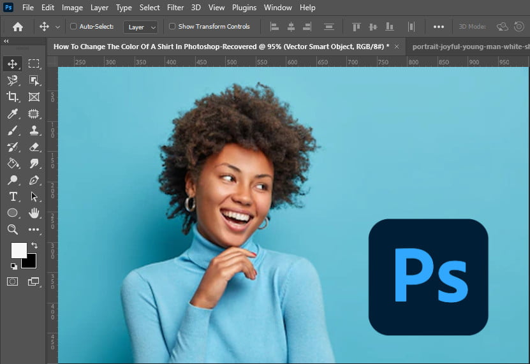Select the Object Selection tool
Image resolution: width=530 pixels, height=364 pixels.
33,80
